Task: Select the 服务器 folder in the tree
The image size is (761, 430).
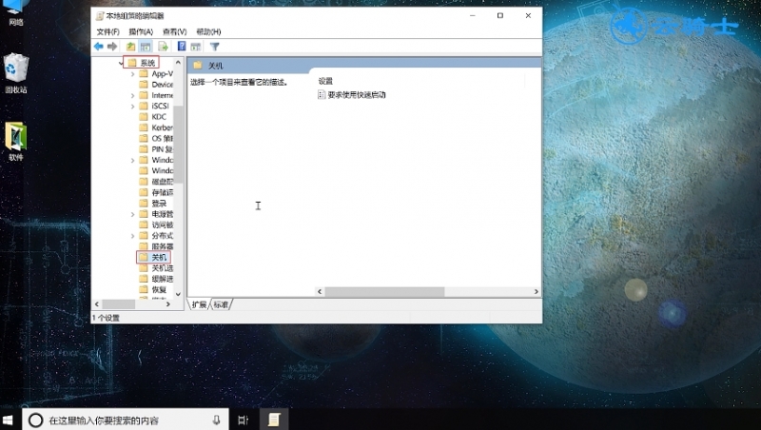Action: click(x=156, y=246)
